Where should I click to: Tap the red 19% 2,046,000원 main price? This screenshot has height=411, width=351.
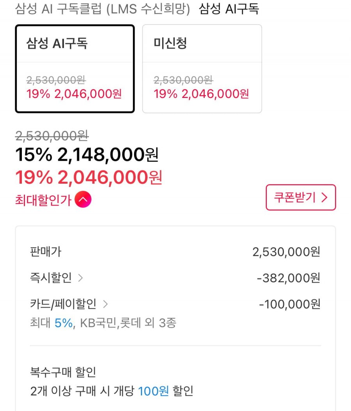pos(89,177)
